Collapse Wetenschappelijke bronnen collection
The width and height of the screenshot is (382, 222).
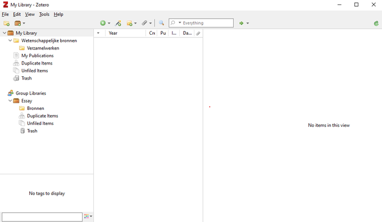click(x=10, y=40)
